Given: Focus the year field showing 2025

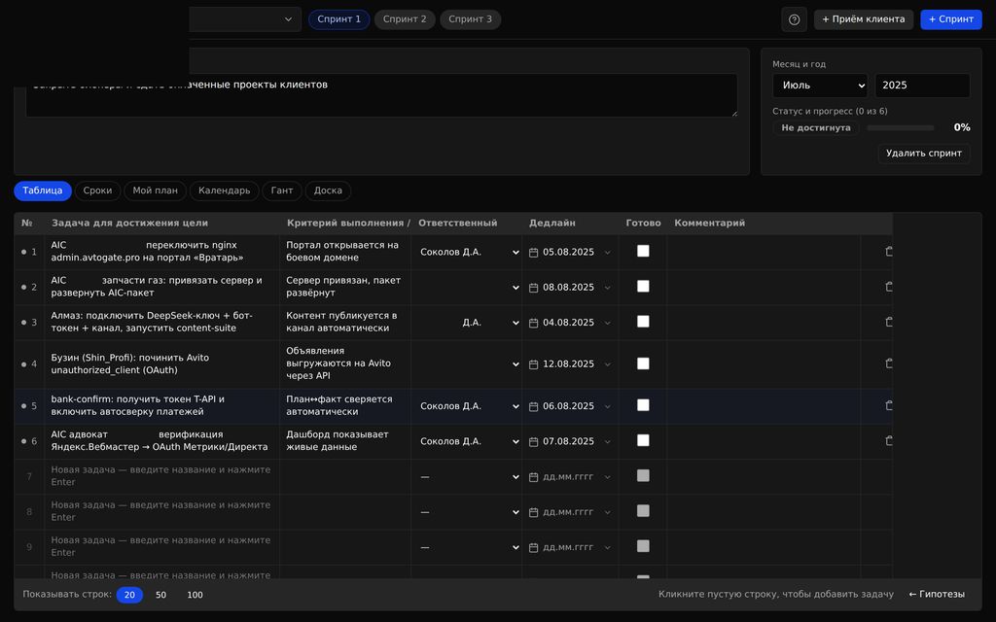Looking at the screenshot, I should coord(922,86).
